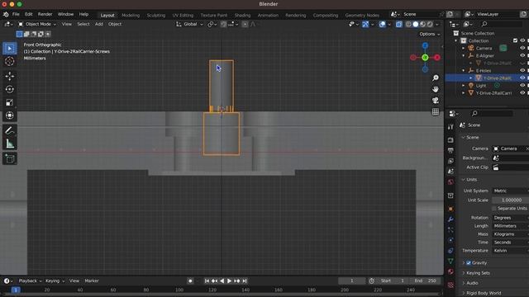Hide Y-Drive-2RailCarri with its eye icon

point(522,93)
